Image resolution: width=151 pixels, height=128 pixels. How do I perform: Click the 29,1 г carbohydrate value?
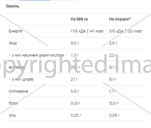(x=75, y=67)
